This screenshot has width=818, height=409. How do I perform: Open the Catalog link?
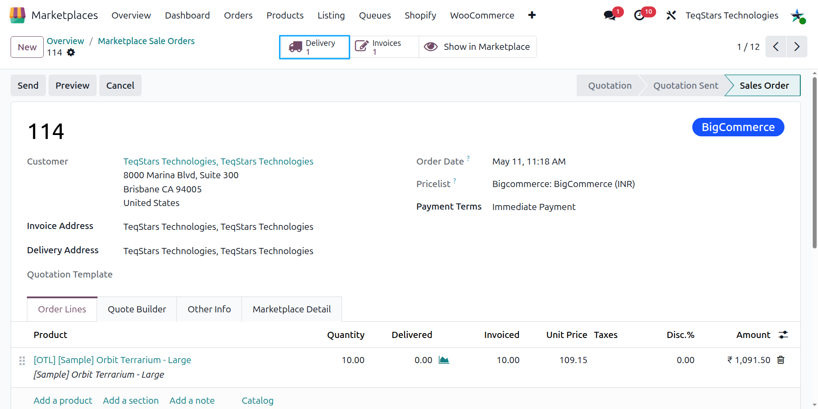click(x=258, y=401)
